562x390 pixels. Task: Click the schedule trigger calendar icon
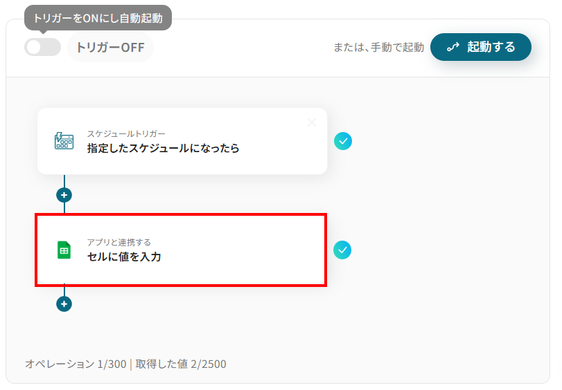coord(64,141)
